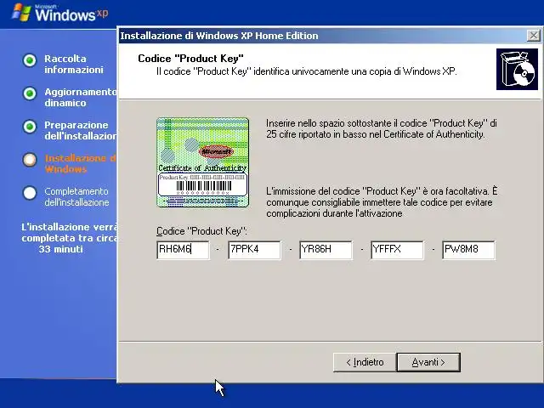
Task: Click the Avanti next button
Action: coord(428,362)
